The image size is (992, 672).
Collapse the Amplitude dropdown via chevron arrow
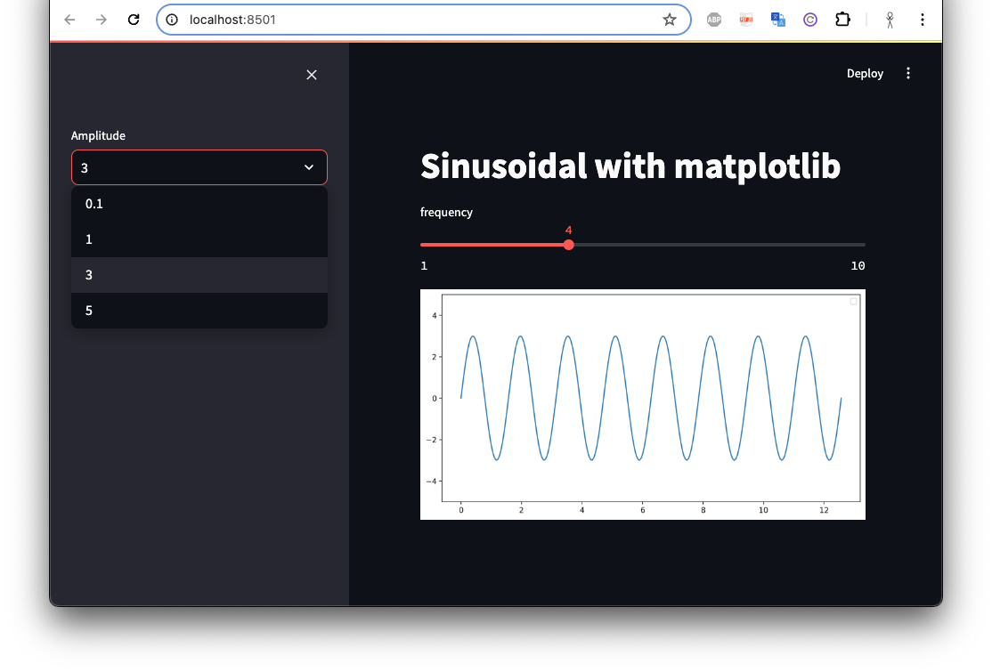point(309,167)
